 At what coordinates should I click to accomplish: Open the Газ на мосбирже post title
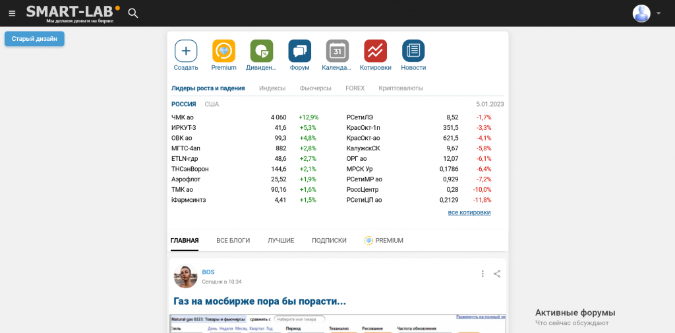coord(260,301)
